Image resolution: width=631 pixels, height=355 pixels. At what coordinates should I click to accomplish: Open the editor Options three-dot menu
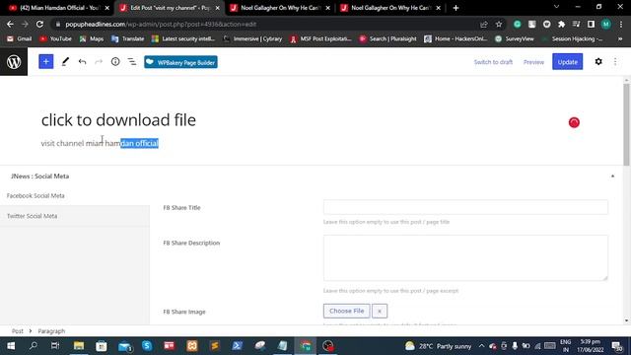615,61
